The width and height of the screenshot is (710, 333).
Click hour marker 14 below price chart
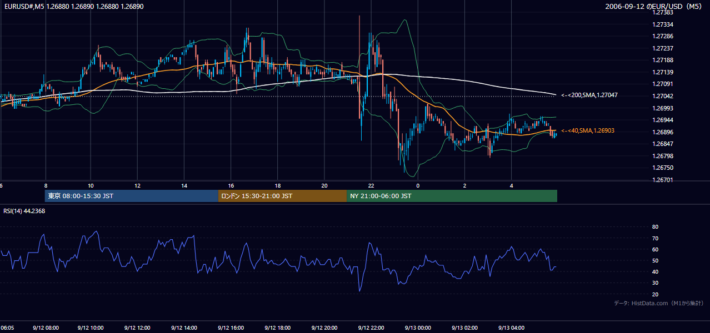184,186
